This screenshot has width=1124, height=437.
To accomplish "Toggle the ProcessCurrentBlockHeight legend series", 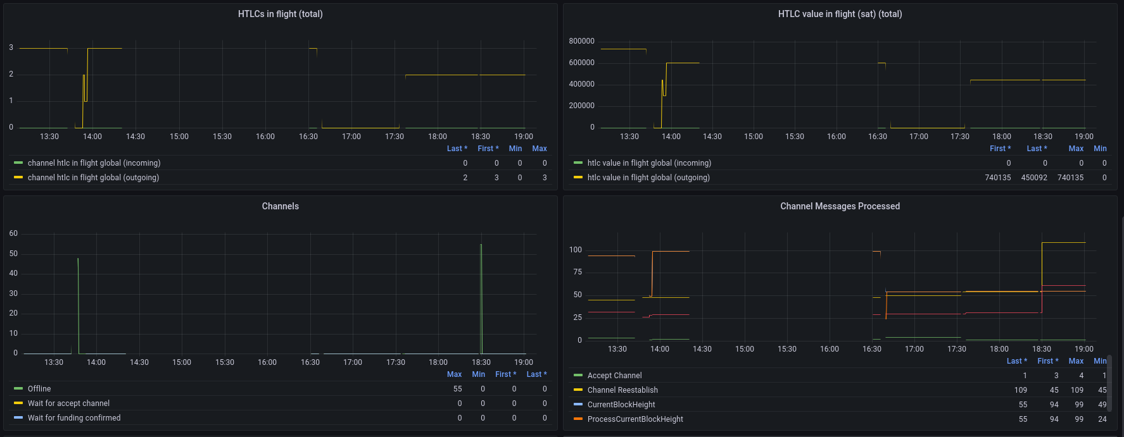I will (x=635, y=419).
